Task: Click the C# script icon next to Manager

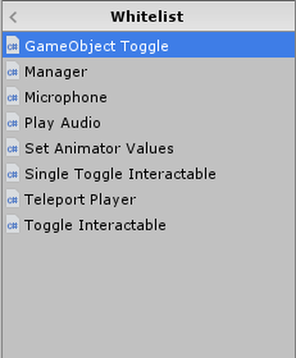Action: click(x=13, y=71)
